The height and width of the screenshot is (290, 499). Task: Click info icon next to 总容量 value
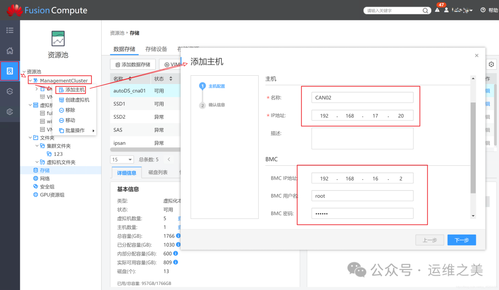pos(178,236)
